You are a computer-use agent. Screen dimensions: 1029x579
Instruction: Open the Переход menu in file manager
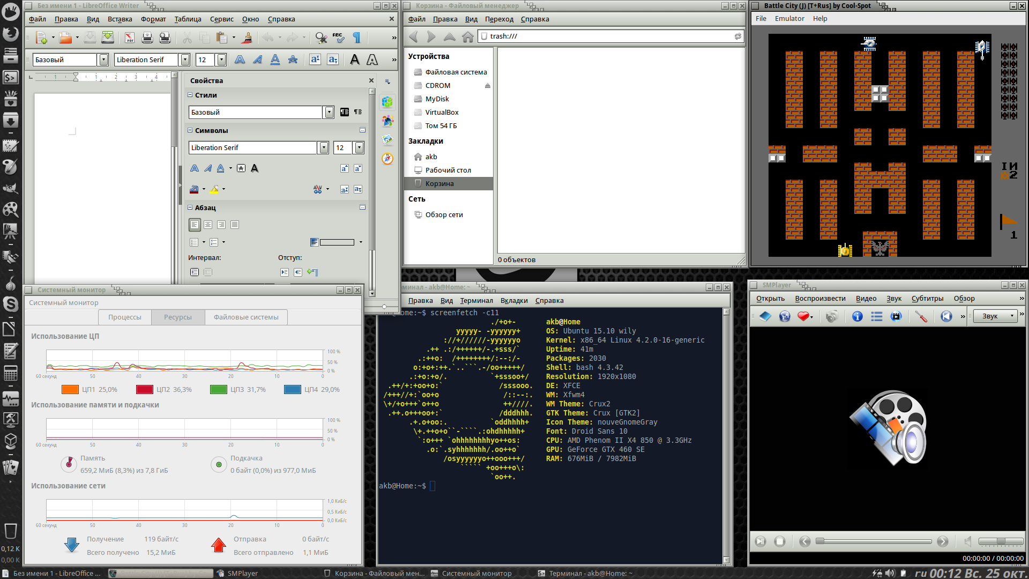pyautogui.click(x=499, y=19)
